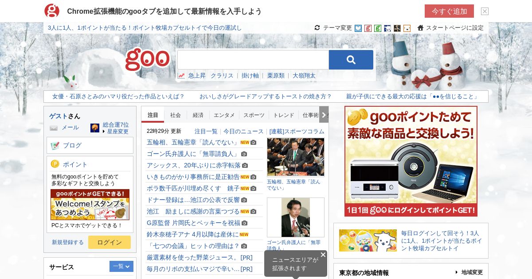Select the 注目 news tab
The width and height of the screenshot is (532, 279).
(153, 115)
